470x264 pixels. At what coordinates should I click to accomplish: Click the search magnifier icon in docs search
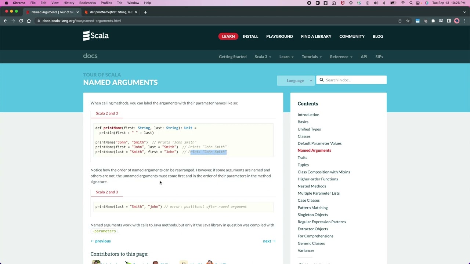pos(322,80)
